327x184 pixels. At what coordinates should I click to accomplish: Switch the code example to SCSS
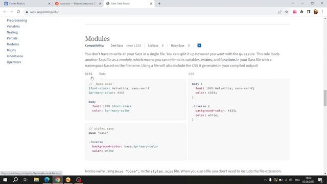click(x=88, y=74)
